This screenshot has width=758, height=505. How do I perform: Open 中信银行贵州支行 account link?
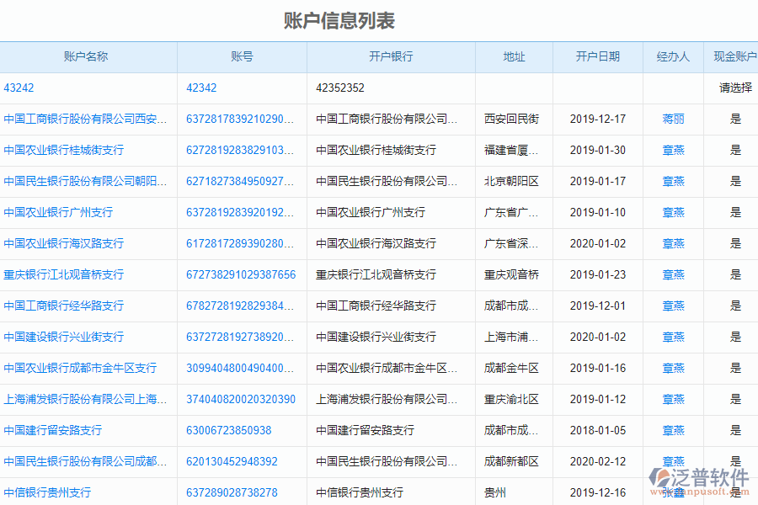(x=48, y=492)
